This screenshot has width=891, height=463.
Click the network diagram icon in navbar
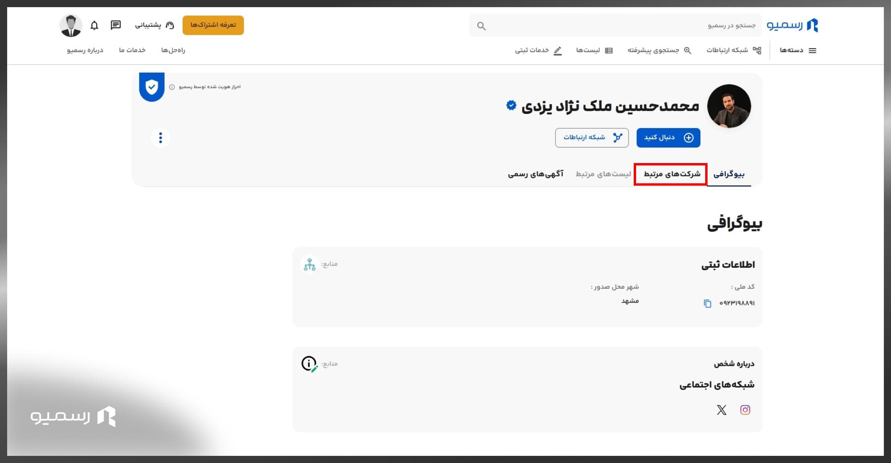[757, 50]
